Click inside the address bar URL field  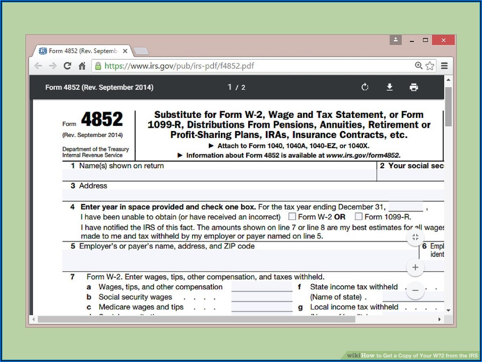[x=239, y=65]
